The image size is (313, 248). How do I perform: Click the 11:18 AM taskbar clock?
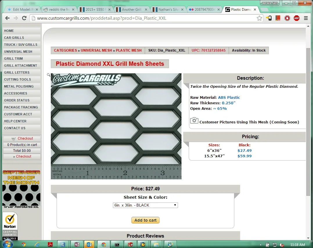(297, 245)
